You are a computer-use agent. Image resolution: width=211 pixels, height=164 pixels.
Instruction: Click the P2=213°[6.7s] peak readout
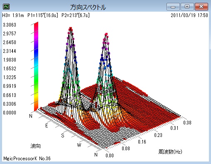[x=76, y=15]
